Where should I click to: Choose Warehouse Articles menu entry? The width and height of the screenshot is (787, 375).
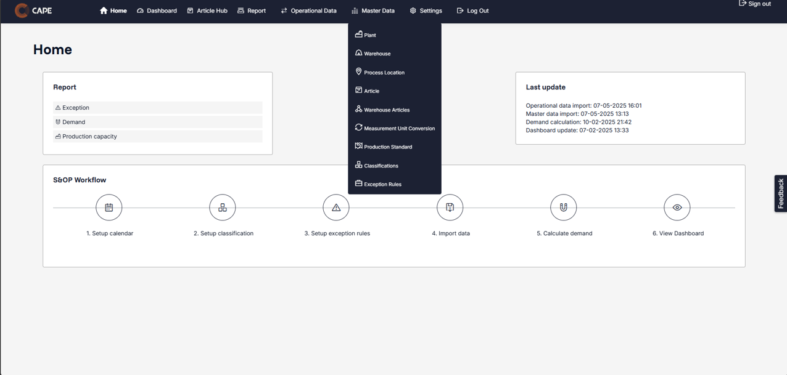386,110
